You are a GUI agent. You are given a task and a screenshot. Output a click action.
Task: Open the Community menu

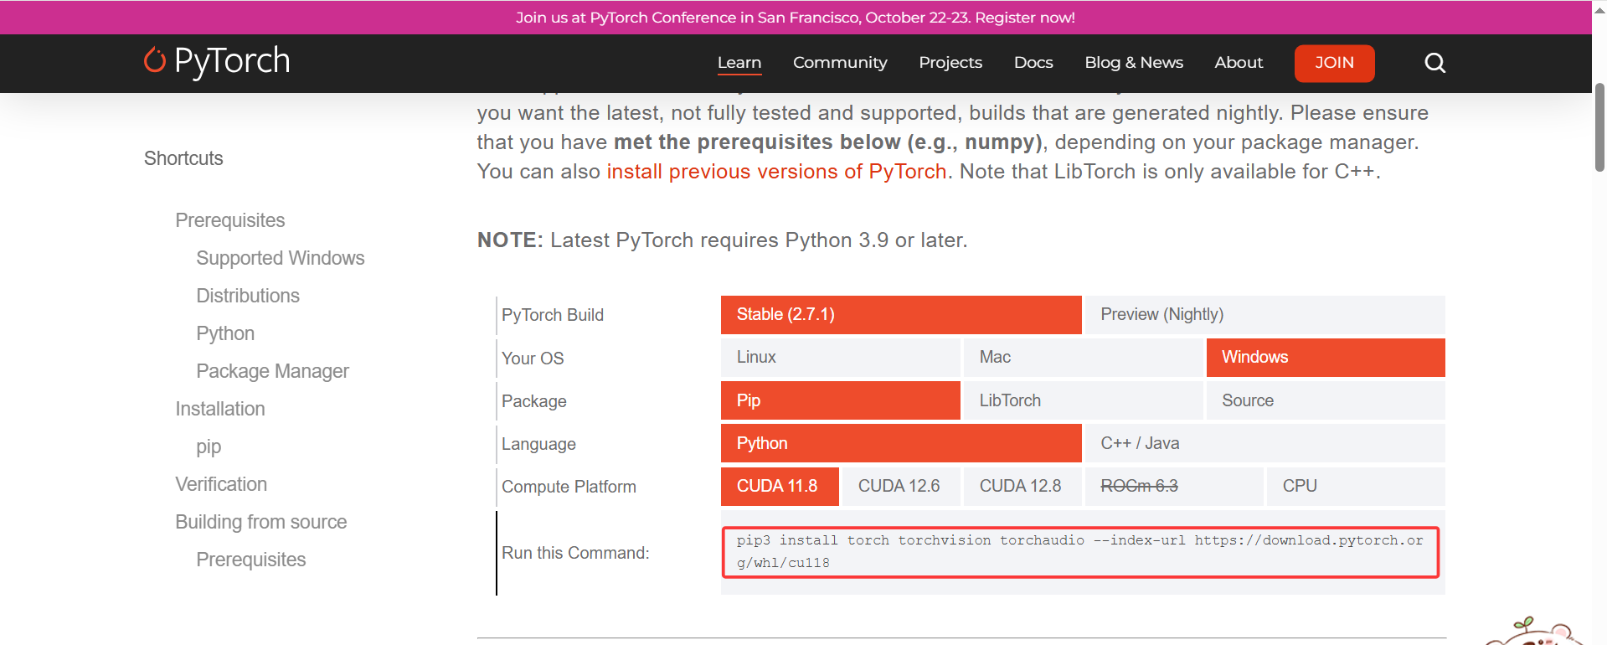(x=840, y=63)
